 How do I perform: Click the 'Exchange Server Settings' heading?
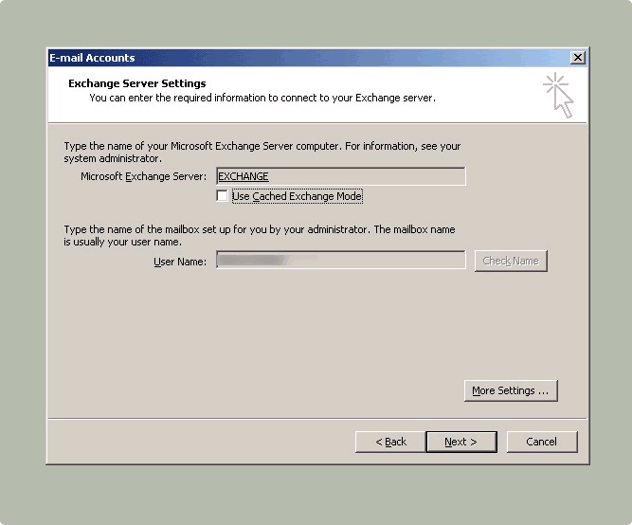click(137, 83)
